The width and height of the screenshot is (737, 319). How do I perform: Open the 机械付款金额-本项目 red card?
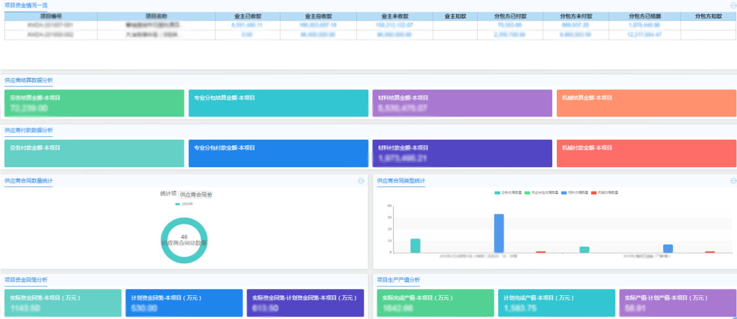coord(646,153)
